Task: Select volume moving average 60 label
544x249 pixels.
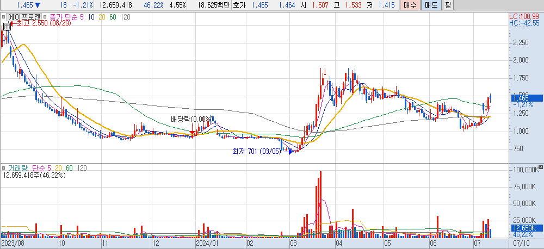Action: [69, 168]
